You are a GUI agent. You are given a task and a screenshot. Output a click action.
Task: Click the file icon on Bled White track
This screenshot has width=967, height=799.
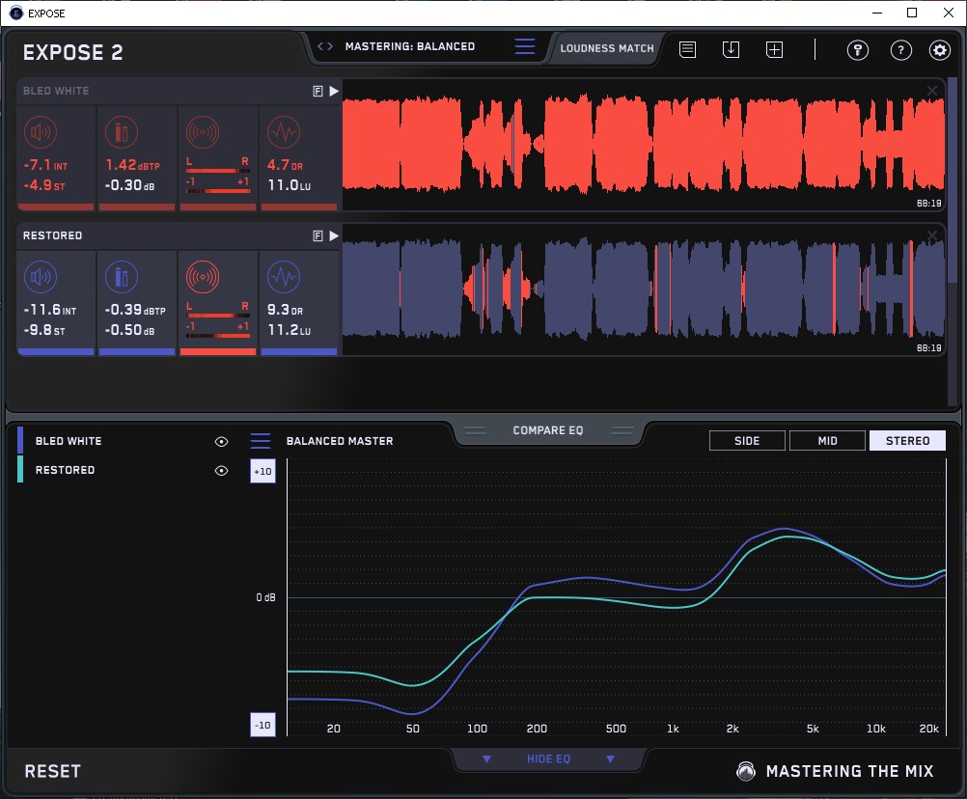pyautogui.click(x=318, y=92)
